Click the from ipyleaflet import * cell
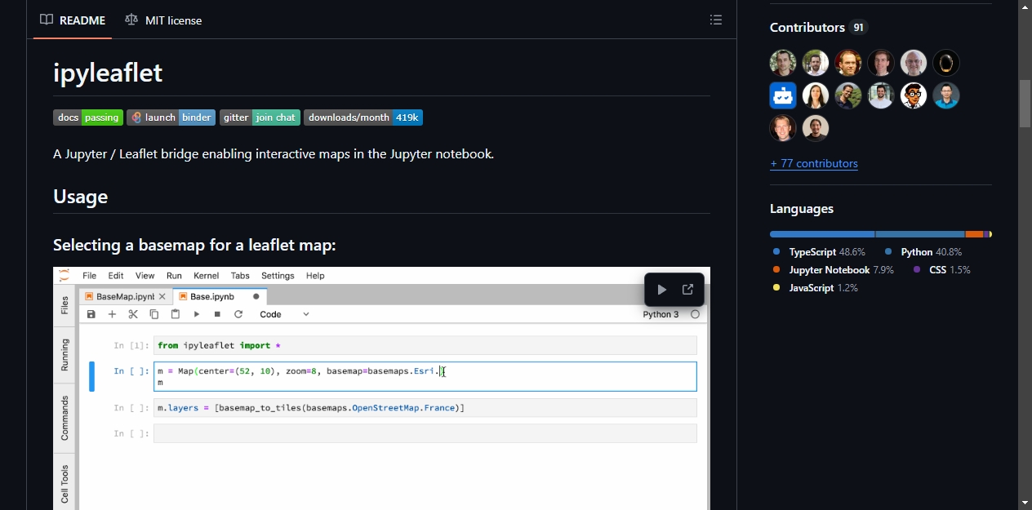The height and width of the screenshot is (510, 1032). pos(425,345)
